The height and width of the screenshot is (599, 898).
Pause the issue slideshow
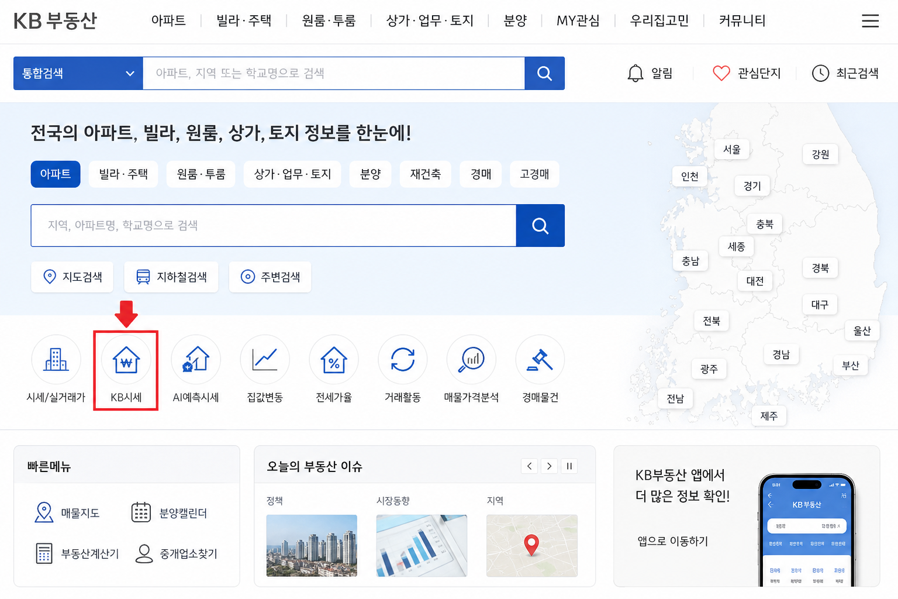569,466
